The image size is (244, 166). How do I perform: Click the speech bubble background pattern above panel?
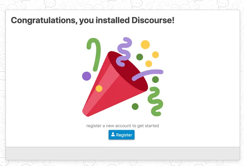click(x=122, y=4)
